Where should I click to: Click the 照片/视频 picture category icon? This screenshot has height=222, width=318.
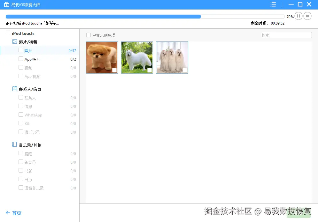tap(14, 42)
